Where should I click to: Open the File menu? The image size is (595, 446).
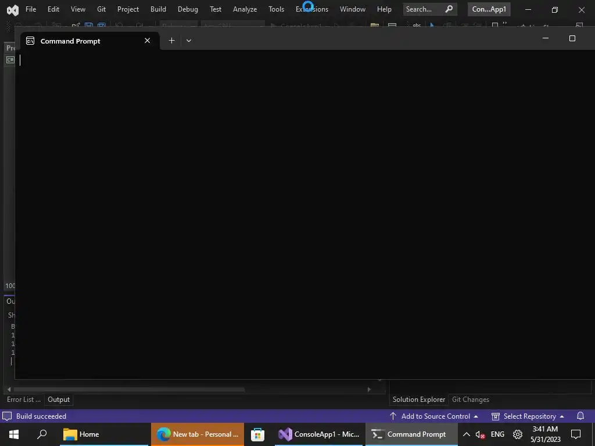(31, 9)
